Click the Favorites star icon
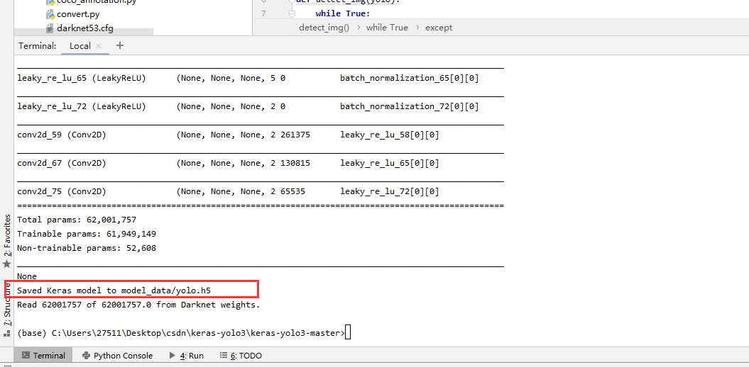Viewport: 749px width, 367px height. pos(6,264)
